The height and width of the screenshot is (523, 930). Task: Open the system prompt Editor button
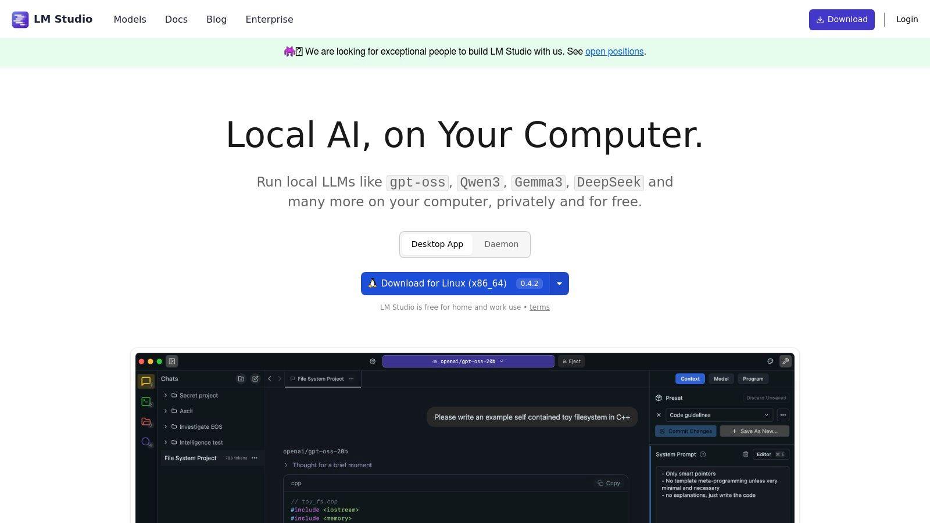coord(771,454)
